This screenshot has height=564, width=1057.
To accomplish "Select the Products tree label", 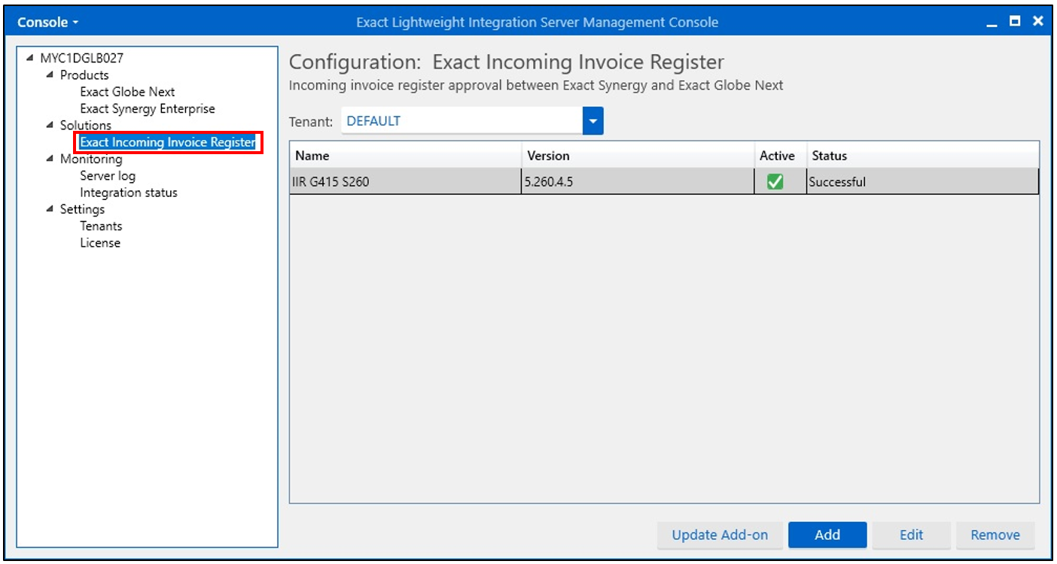I will (x=84, y=74).
